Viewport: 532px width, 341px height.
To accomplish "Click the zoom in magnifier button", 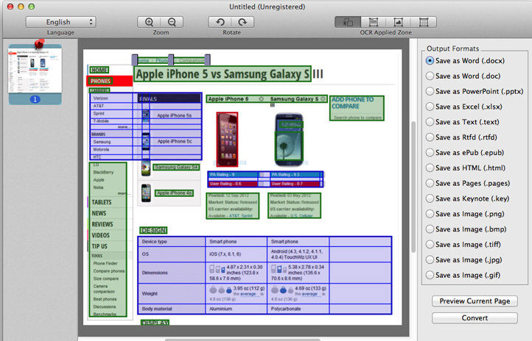I will pos(150,23).
